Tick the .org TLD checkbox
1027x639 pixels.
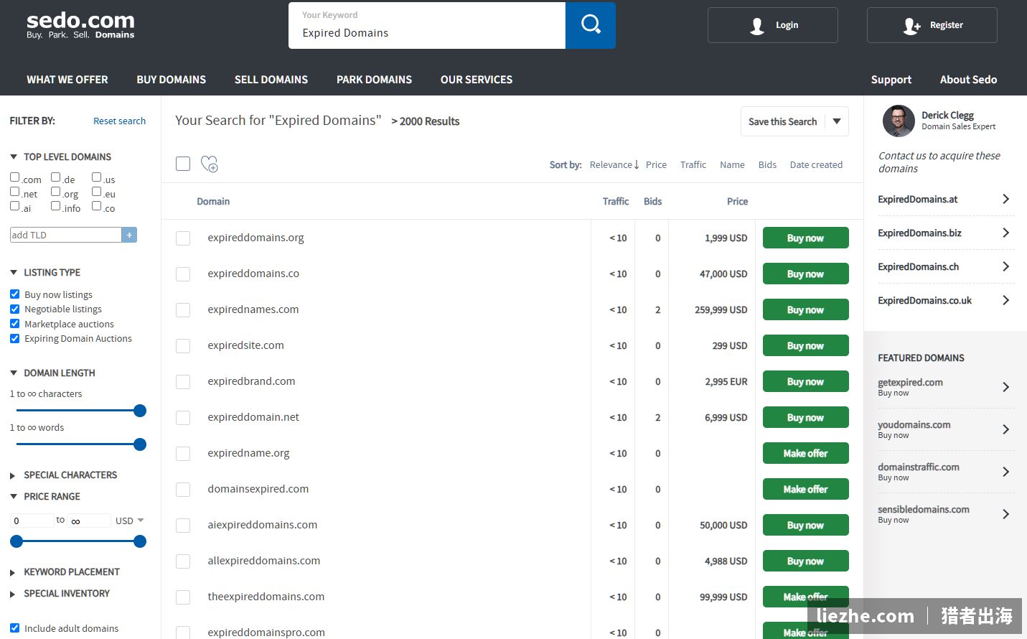[55, 192]
